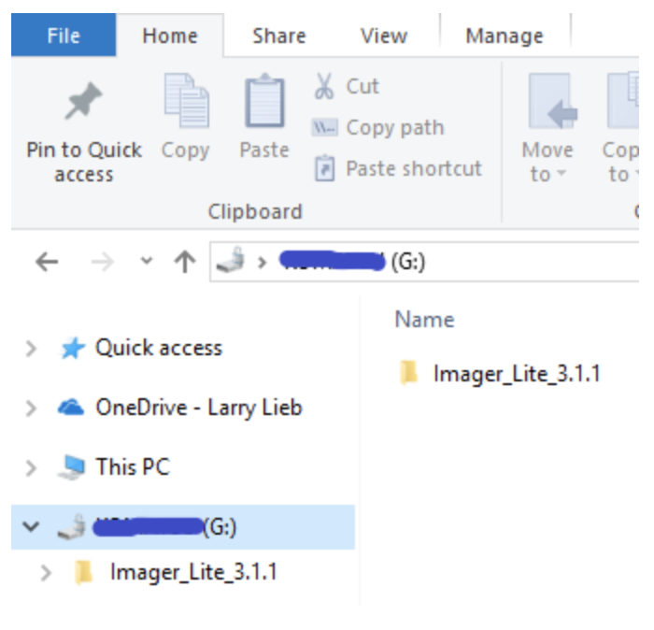Viewport: 654px width, 630px height.
Task: Sort by the Name column header
Action: click(x=424, y=320)
